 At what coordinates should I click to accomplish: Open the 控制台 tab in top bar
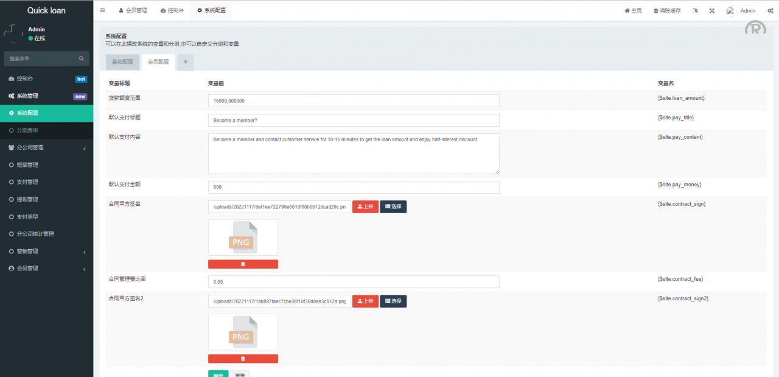pos(172,10)
